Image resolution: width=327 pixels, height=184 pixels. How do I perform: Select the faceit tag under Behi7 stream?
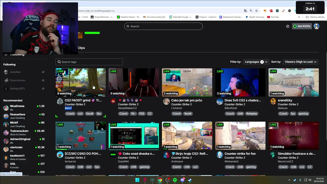pyautogui.click(x=90, y=114)
